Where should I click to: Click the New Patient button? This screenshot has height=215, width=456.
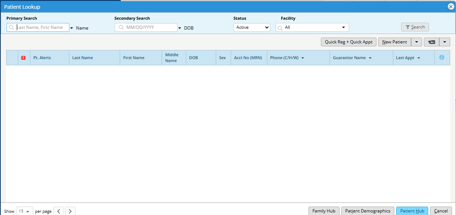(x=395, y=42)
